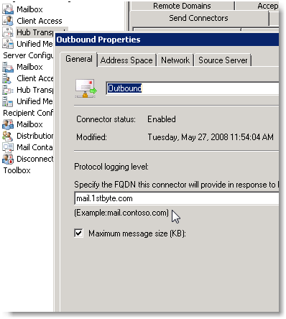Click the FQDN field mail.1stbyte.com
The image size is (286, 319).
coord(177,198)
